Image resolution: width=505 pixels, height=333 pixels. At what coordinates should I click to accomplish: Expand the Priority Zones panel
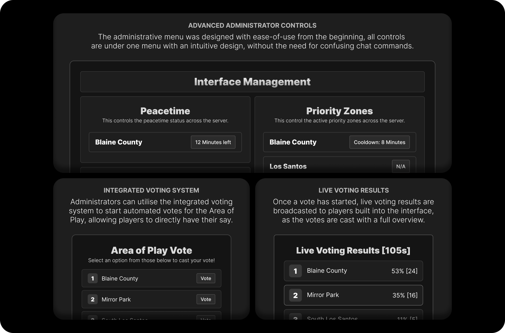pos(339,111)
